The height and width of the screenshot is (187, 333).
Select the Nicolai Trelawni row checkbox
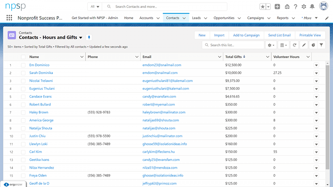pos(23,81)
